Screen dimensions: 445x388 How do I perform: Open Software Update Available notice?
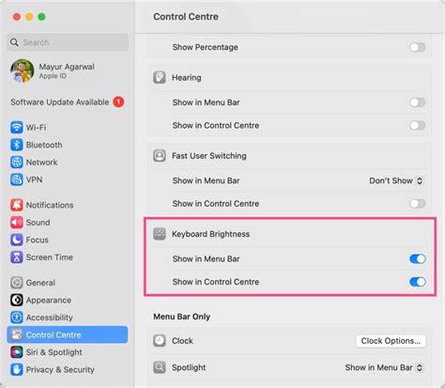tap(68, 102)
